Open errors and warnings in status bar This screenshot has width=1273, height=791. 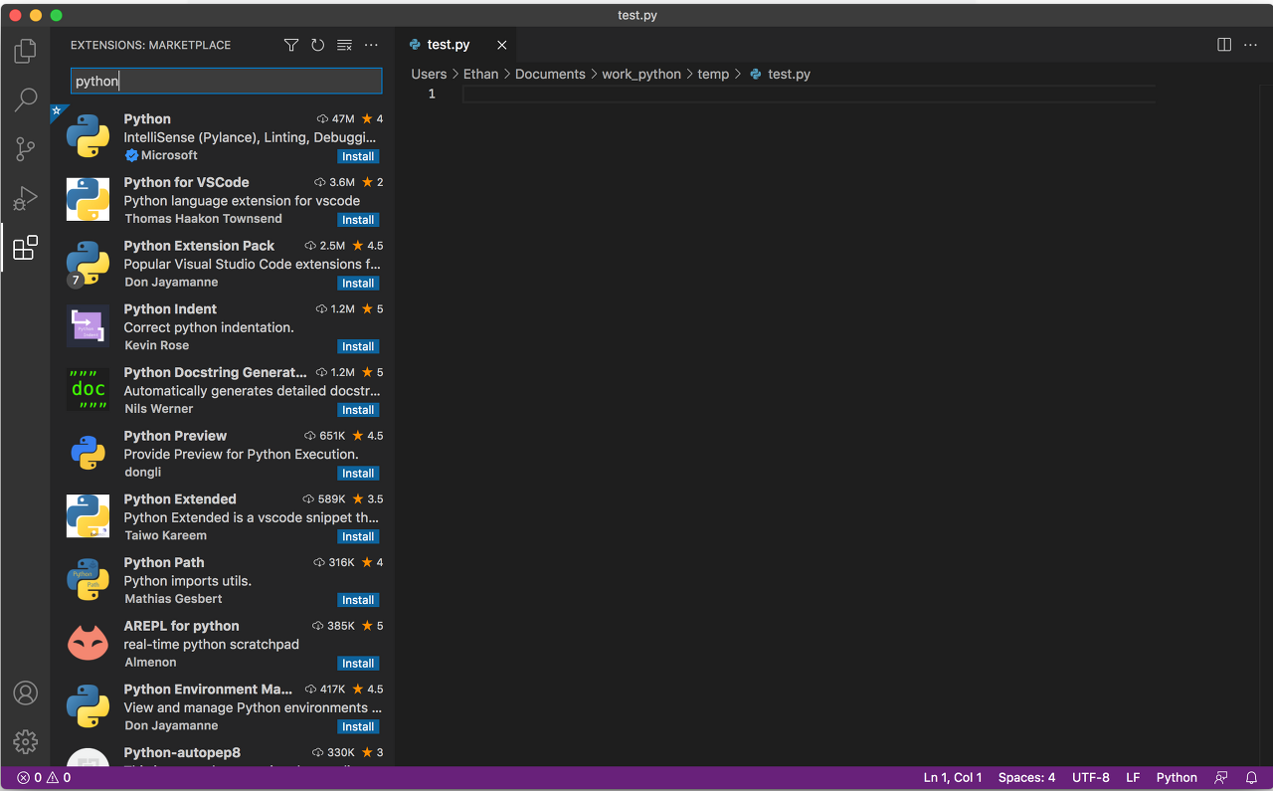click(44, 778)
